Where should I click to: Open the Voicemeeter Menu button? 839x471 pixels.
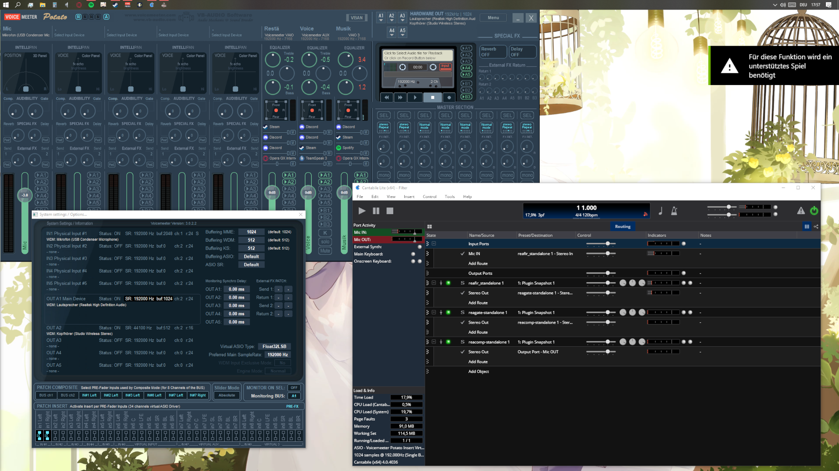(493, 18)
